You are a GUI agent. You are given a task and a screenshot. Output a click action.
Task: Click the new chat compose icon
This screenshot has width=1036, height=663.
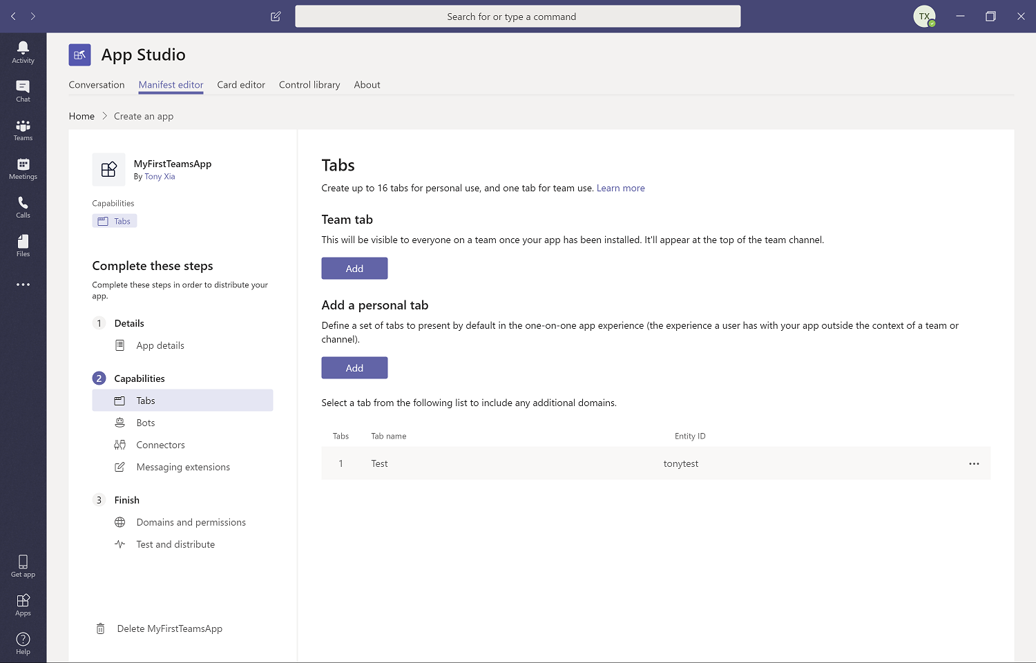276,17
